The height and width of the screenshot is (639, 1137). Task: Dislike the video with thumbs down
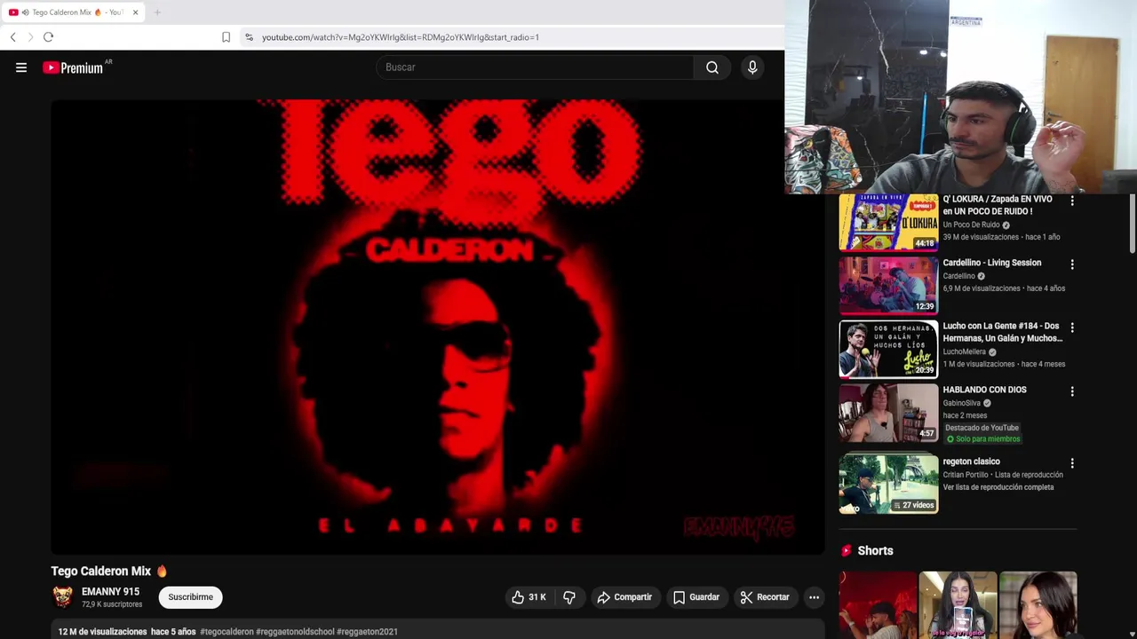tap(569, 597)
